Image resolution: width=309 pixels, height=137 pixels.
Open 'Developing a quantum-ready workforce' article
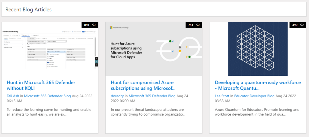pos(258,85)
